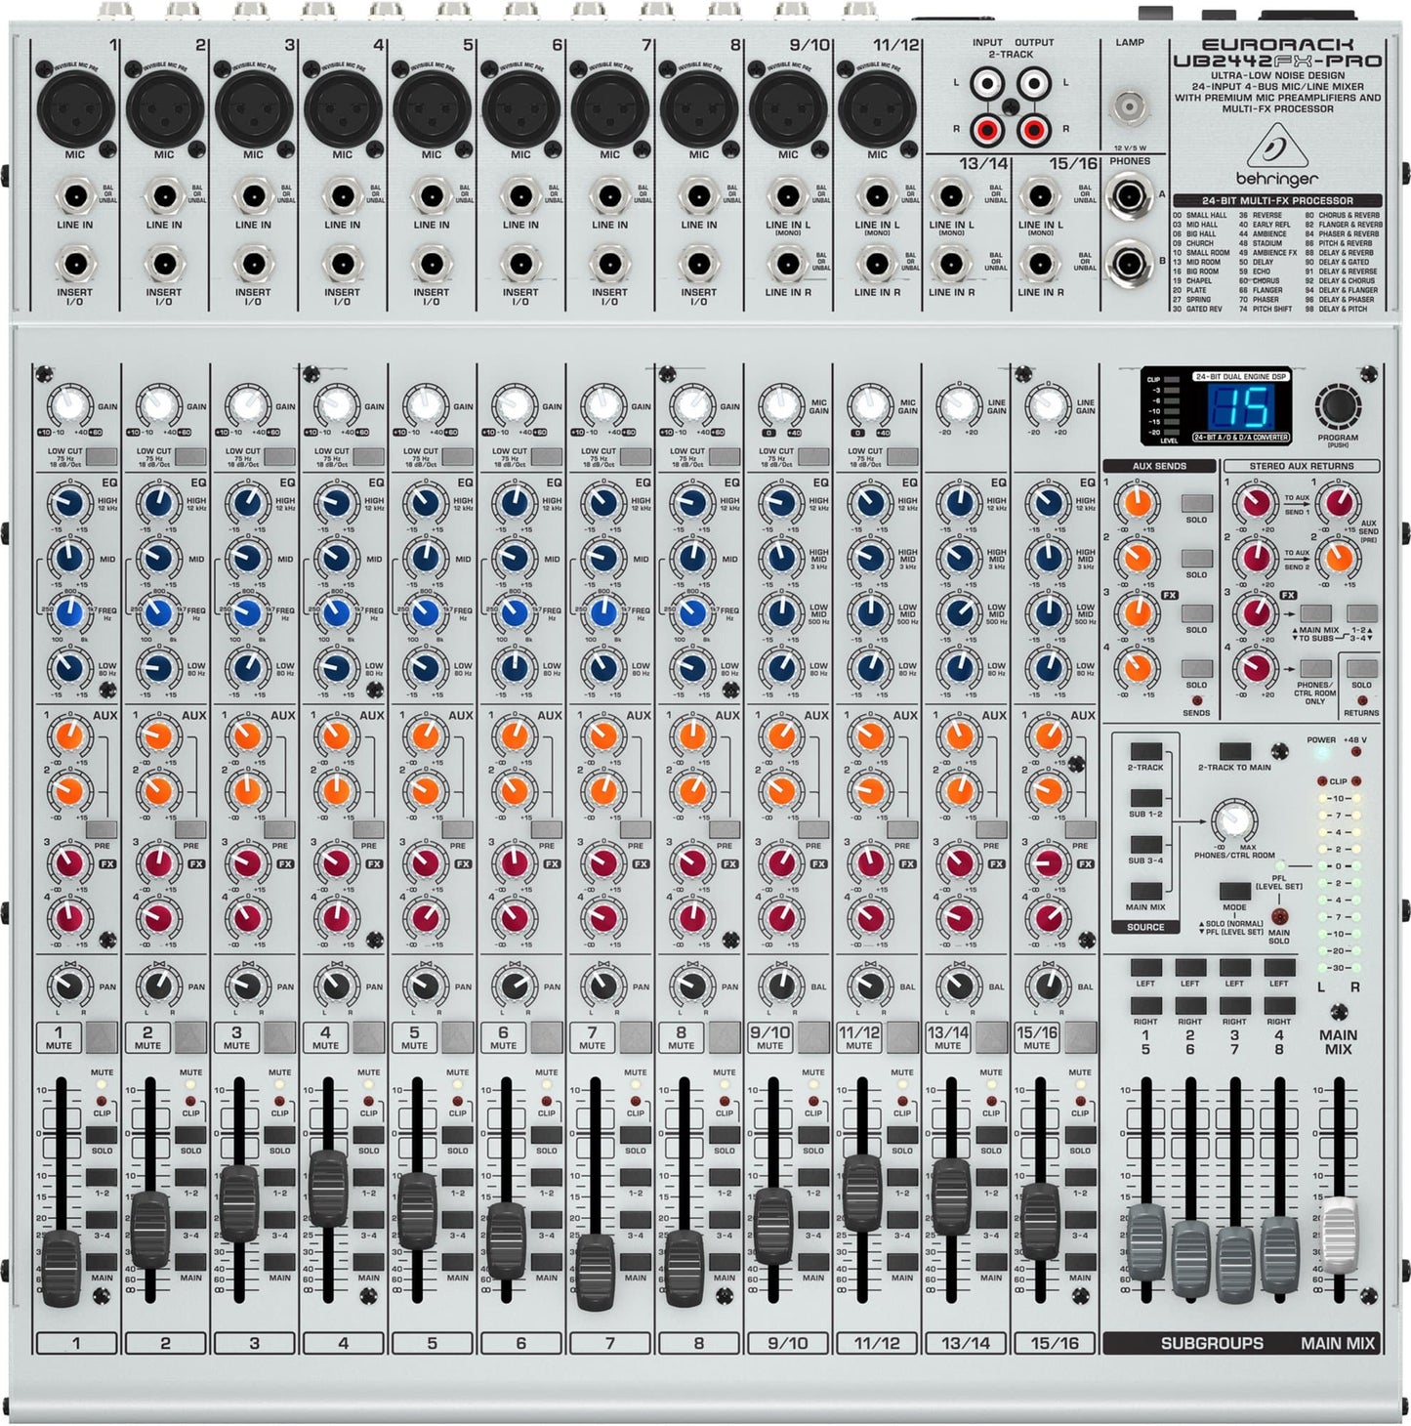Click the 9/10 LINE IN R jack
This screenshot has width=1411, height=1426.
[788, 264]
